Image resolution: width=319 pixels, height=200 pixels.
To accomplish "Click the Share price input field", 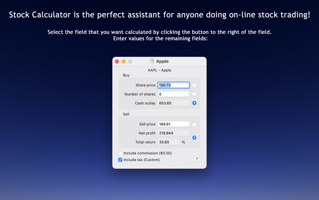I will click(174, 85).
